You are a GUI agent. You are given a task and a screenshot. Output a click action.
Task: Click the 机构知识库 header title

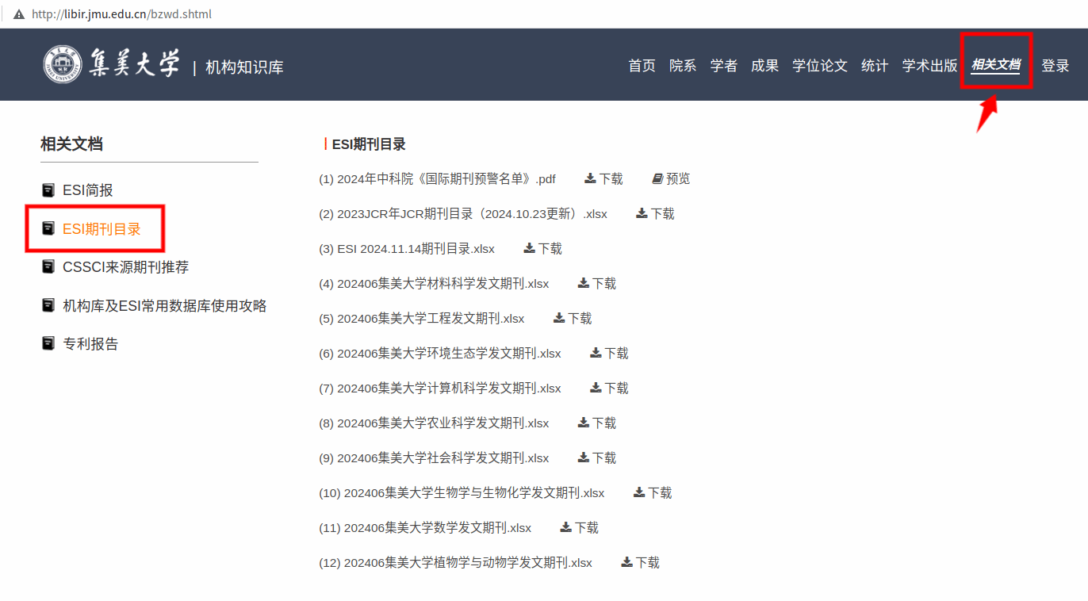click(x=244, y=67)
